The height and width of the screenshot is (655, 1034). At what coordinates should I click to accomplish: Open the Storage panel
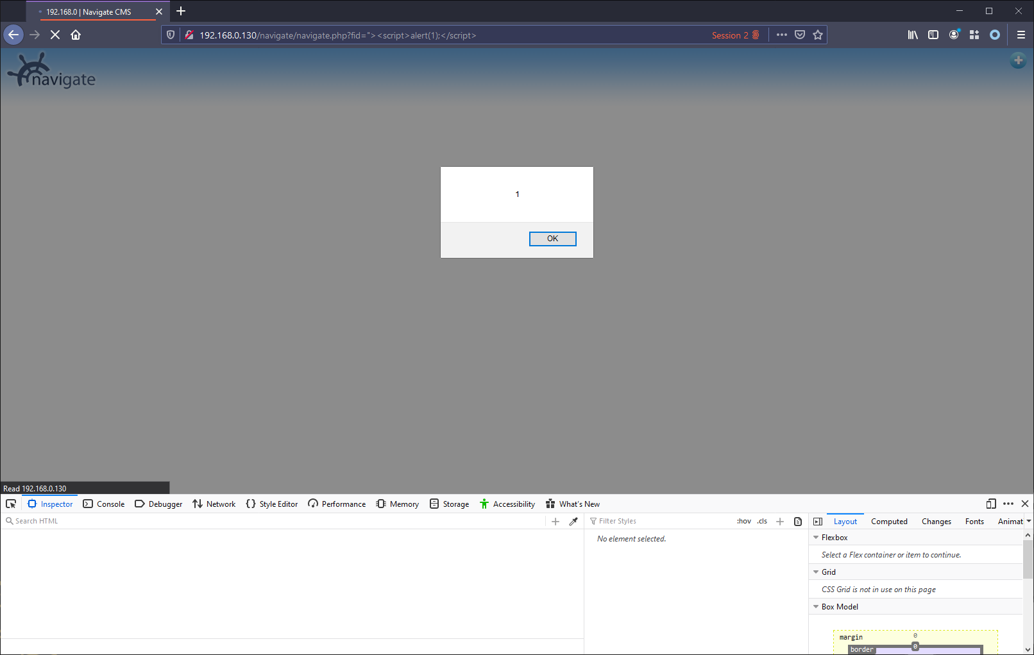(450, 504)
